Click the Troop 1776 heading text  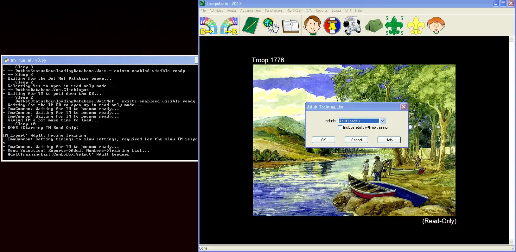(268, 60)
